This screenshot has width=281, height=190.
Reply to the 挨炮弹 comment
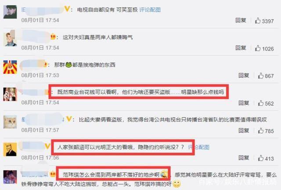point(244,75)
